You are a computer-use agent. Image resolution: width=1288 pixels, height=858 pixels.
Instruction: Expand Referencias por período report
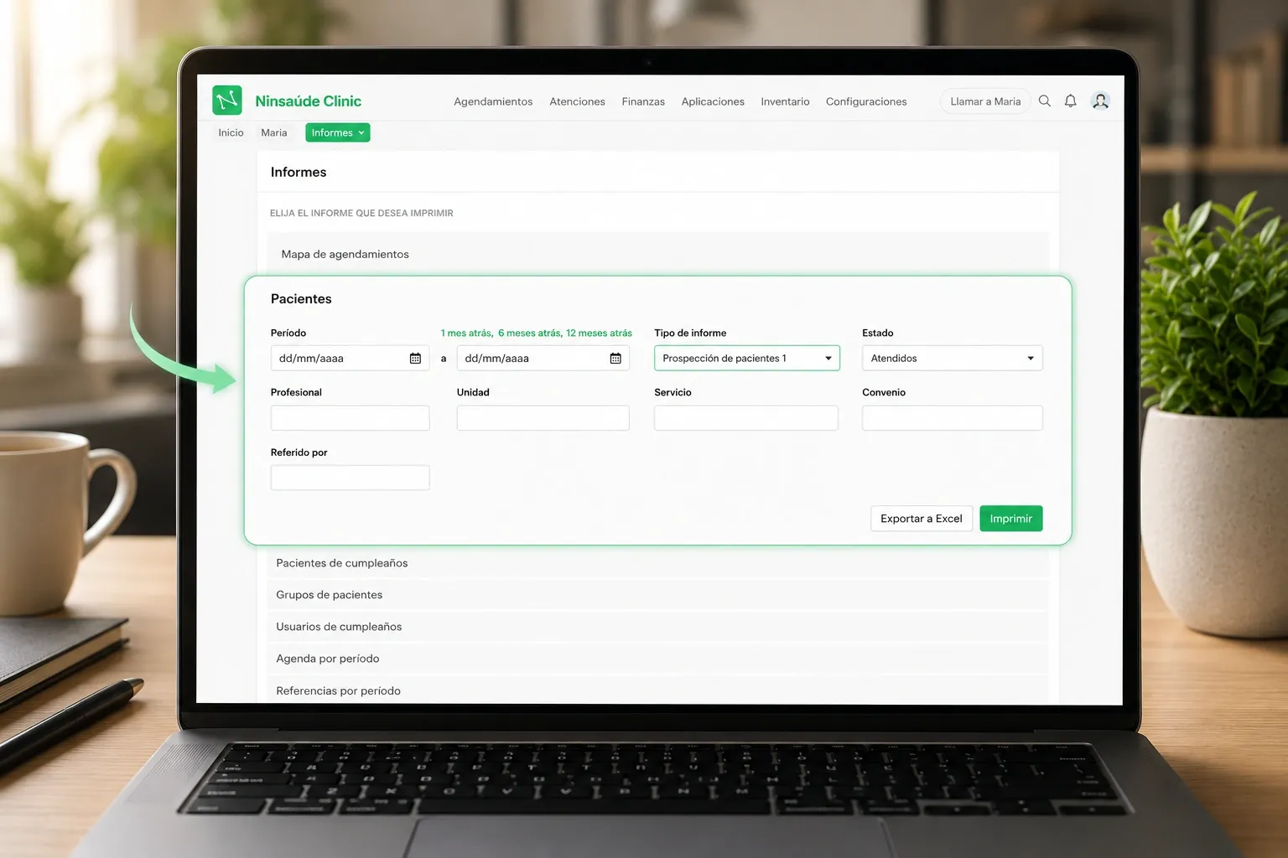click(x=658, y=690)
